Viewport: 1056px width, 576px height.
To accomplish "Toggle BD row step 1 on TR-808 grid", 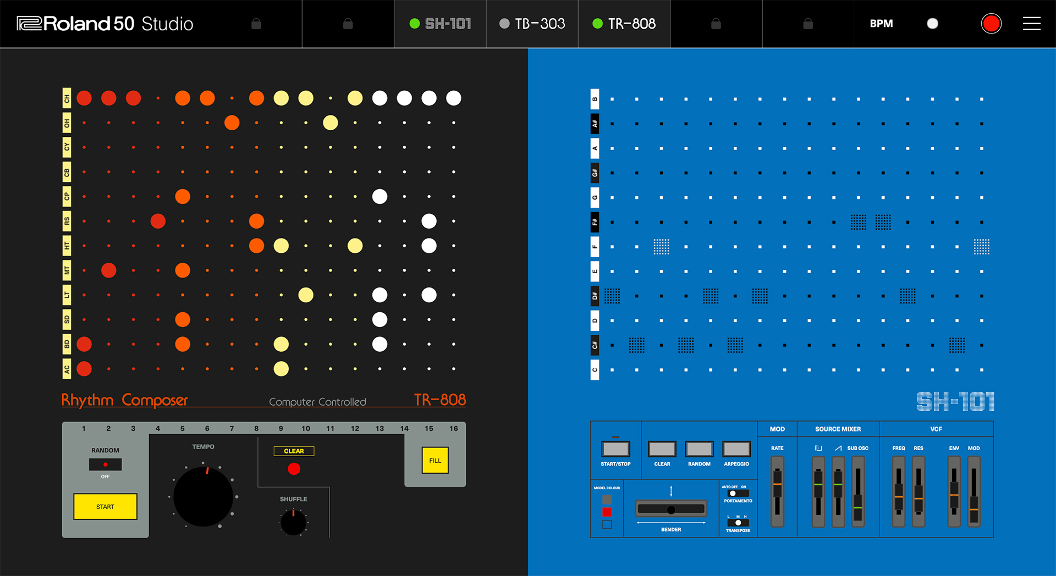I will 84,344.
